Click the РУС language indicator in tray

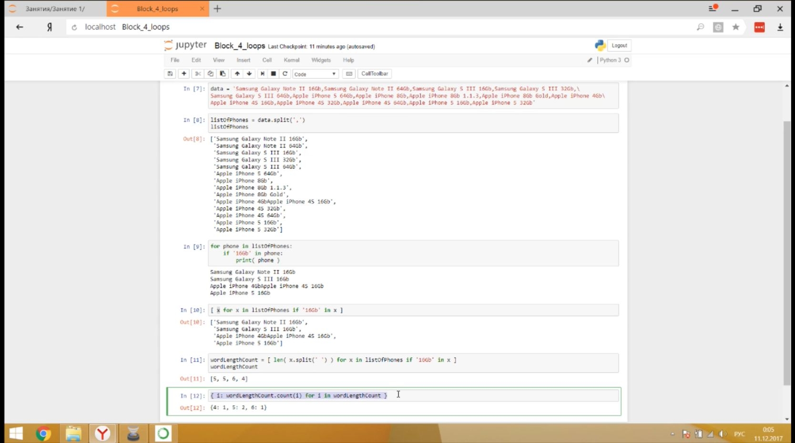coord(739,434)
